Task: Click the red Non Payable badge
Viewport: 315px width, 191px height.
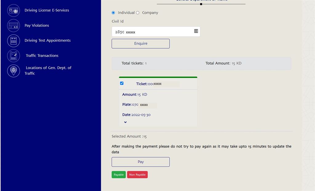Action: click(x=137, y=175)
